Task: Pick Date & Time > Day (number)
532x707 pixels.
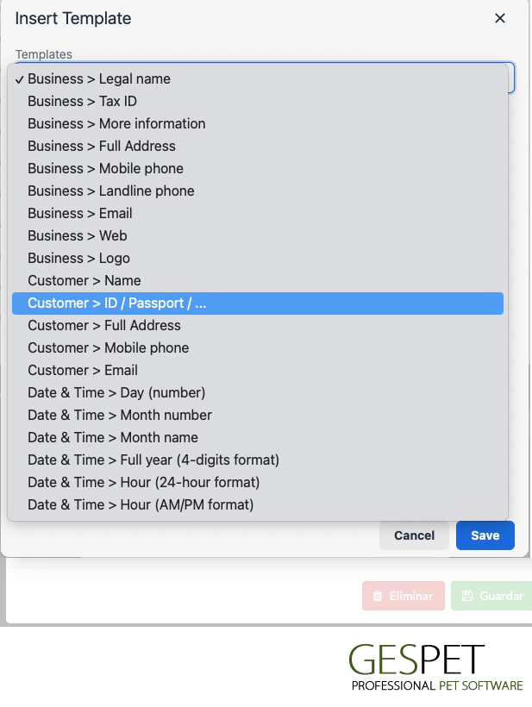Action: (x=258, y=392)
